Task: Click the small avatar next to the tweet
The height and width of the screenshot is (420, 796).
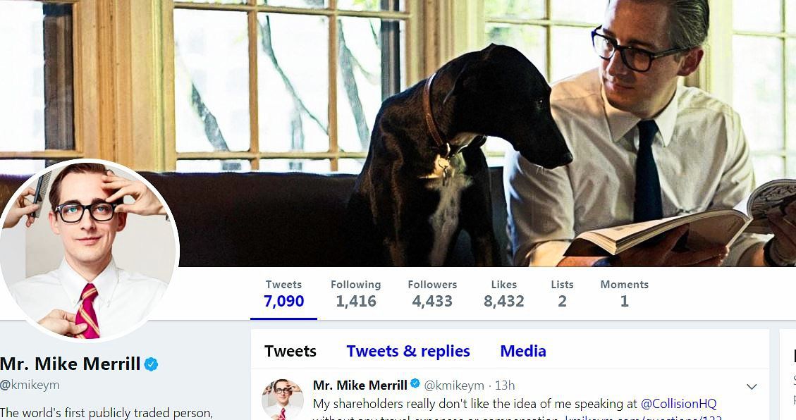Action: click(283, 399)
